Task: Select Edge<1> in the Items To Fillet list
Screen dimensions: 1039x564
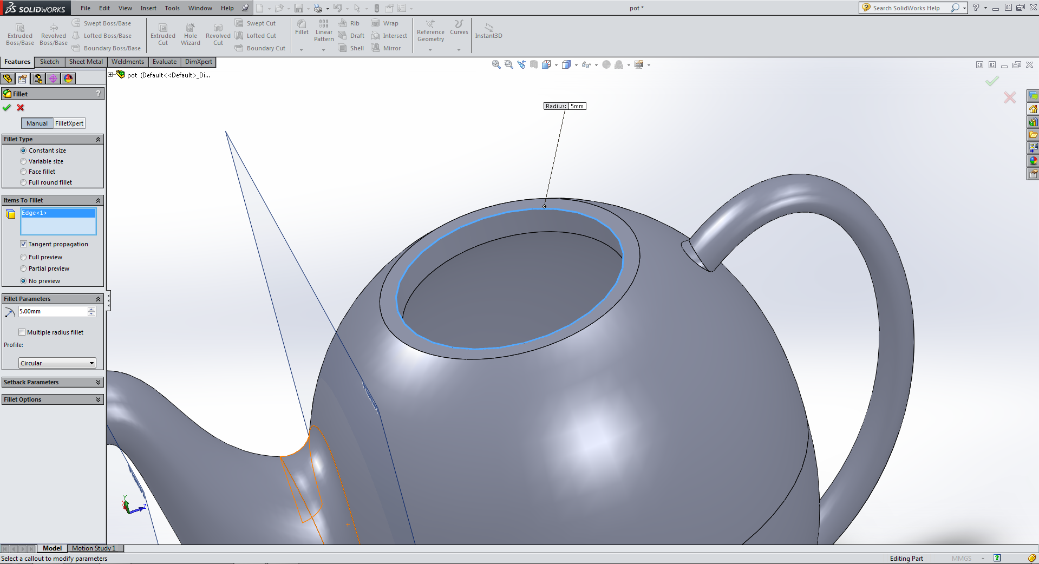Action: 58,213
